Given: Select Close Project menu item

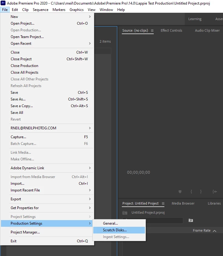Looking at the screenshot, I should (x=47, y=59).
